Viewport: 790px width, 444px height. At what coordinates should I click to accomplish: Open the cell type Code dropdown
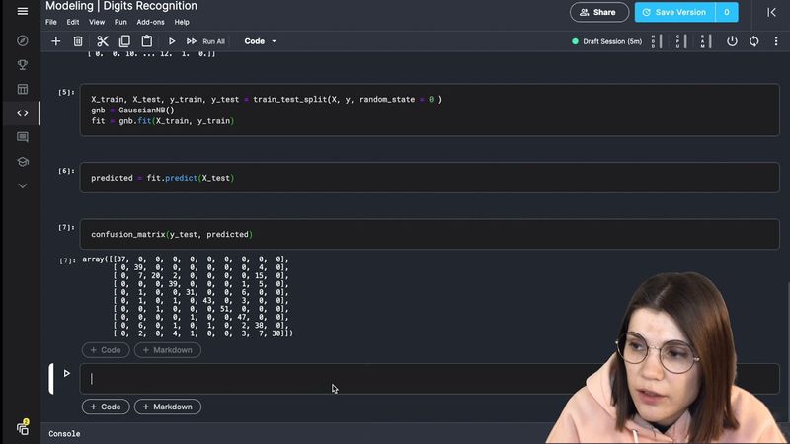point(260,41)
